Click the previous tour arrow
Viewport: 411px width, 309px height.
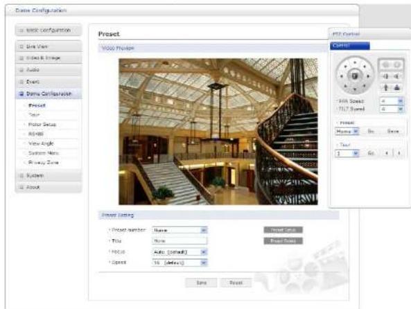coord(387,153)
